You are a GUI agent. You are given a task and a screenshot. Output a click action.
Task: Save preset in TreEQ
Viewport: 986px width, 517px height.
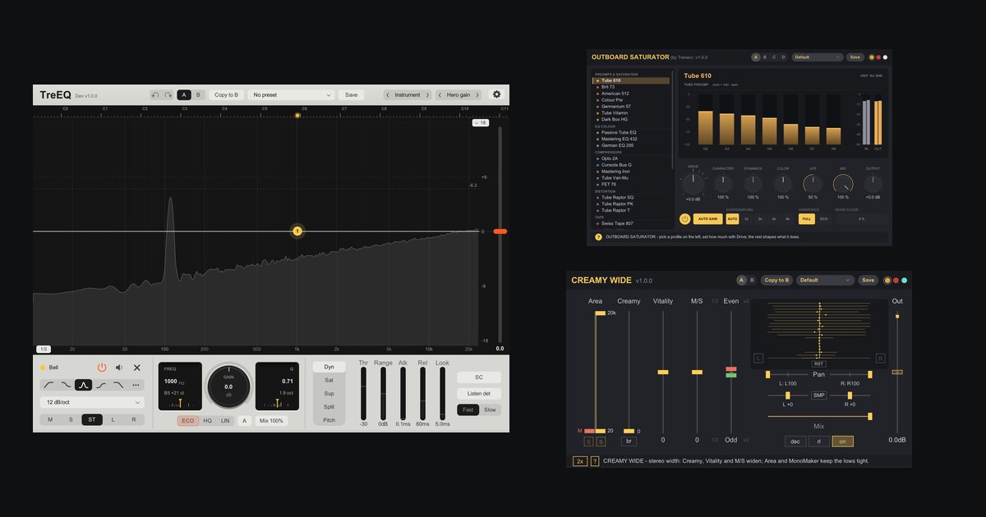point(352,95)
